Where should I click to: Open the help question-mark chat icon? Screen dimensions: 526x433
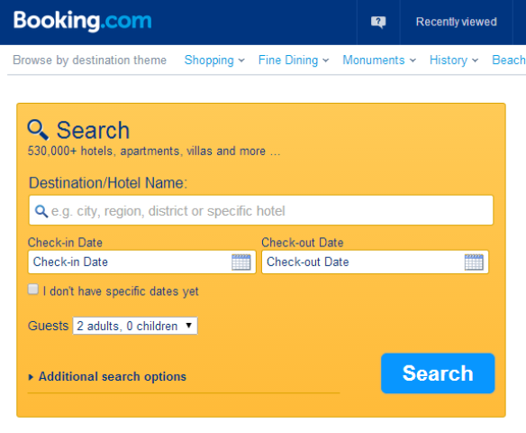tap(378, 23)
